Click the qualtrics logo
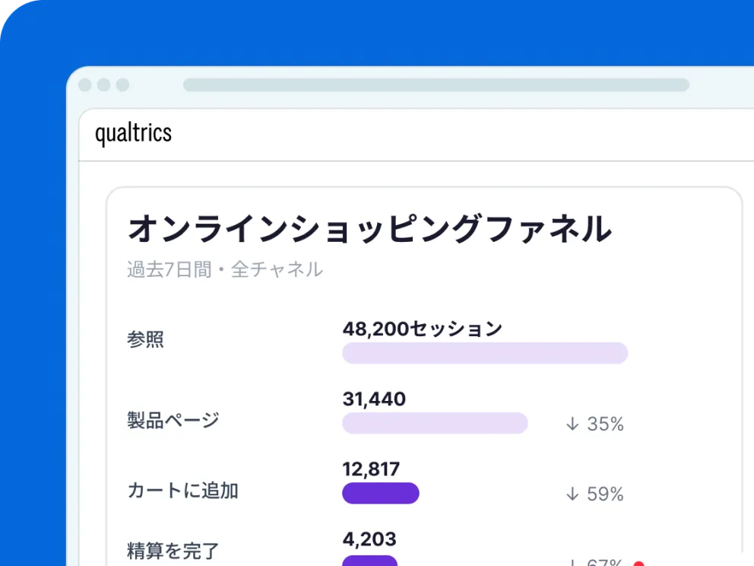 133,133
